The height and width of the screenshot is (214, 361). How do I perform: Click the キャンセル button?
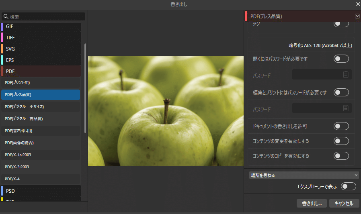[x=344, y=203]
